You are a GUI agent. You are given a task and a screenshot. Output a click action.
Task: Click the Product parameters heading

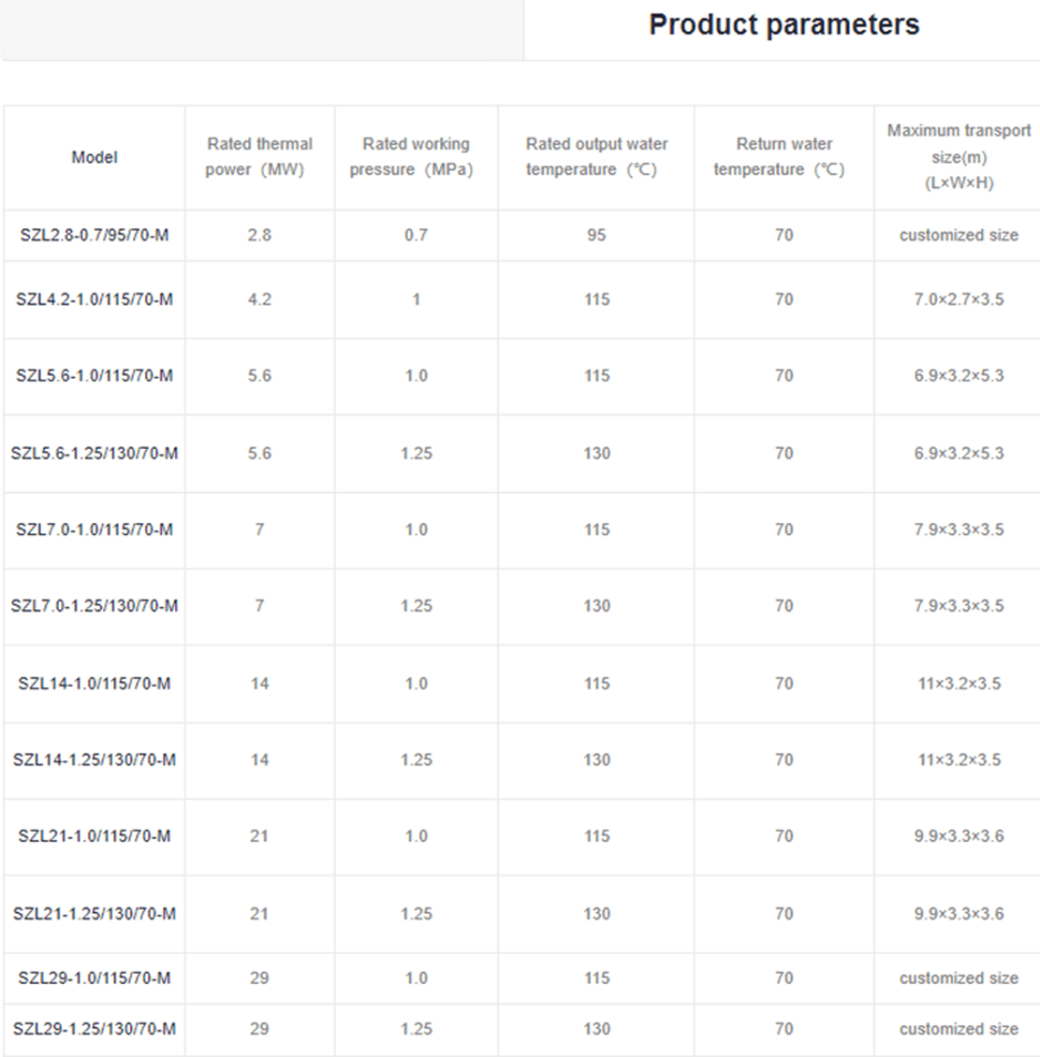point(784,25)
